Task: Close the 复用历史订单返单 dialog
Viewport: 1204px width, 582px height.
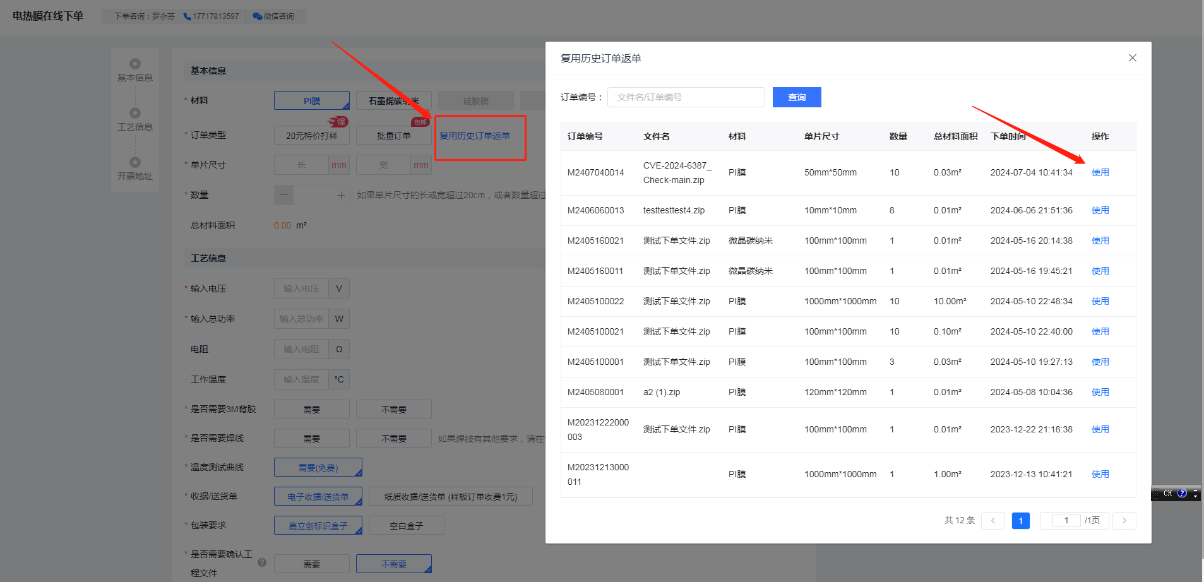Action: [1132, 58]
